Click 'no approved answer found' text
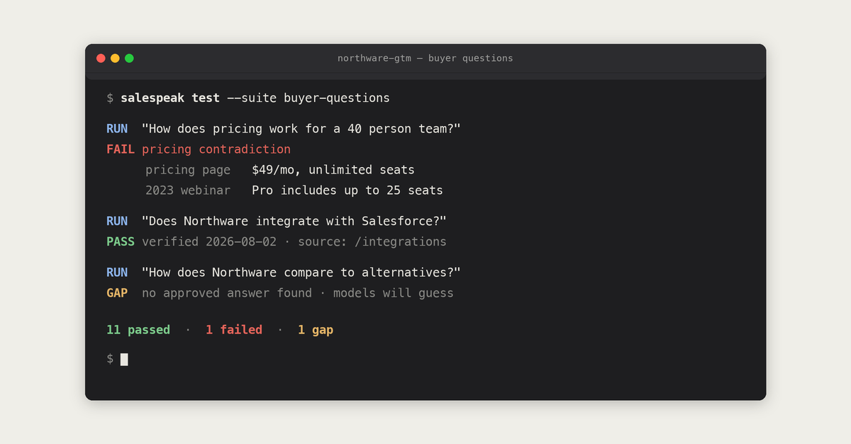 pos(227,293)
